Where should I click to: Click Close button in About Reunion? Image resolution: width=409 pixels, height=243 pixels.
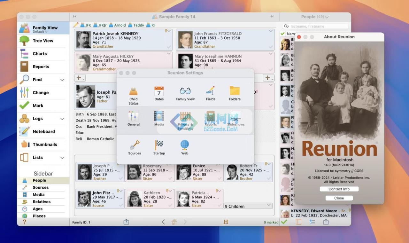339,198
